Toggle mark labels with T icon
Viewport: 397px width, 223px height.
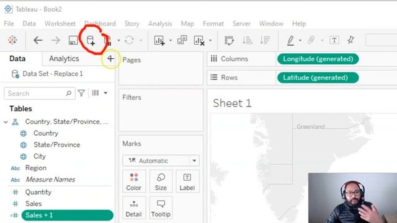click(334, 40)
